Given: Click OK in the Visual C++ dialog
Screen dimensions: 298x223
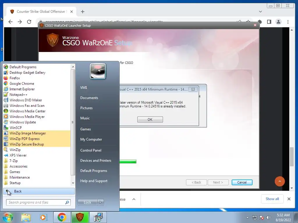Looking at the screenshot, I should point(150,119).
